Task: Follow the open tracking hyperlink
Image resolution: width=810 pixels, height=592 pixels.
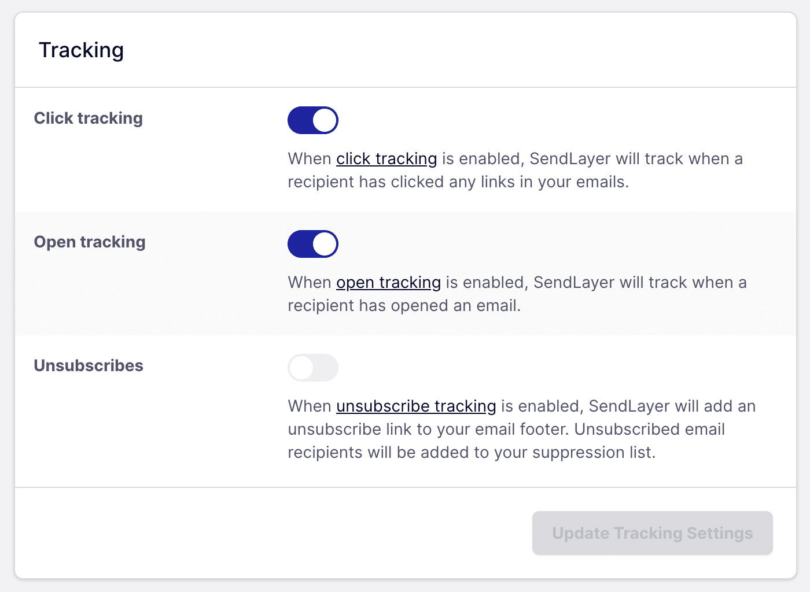Action: coord(388,283)
